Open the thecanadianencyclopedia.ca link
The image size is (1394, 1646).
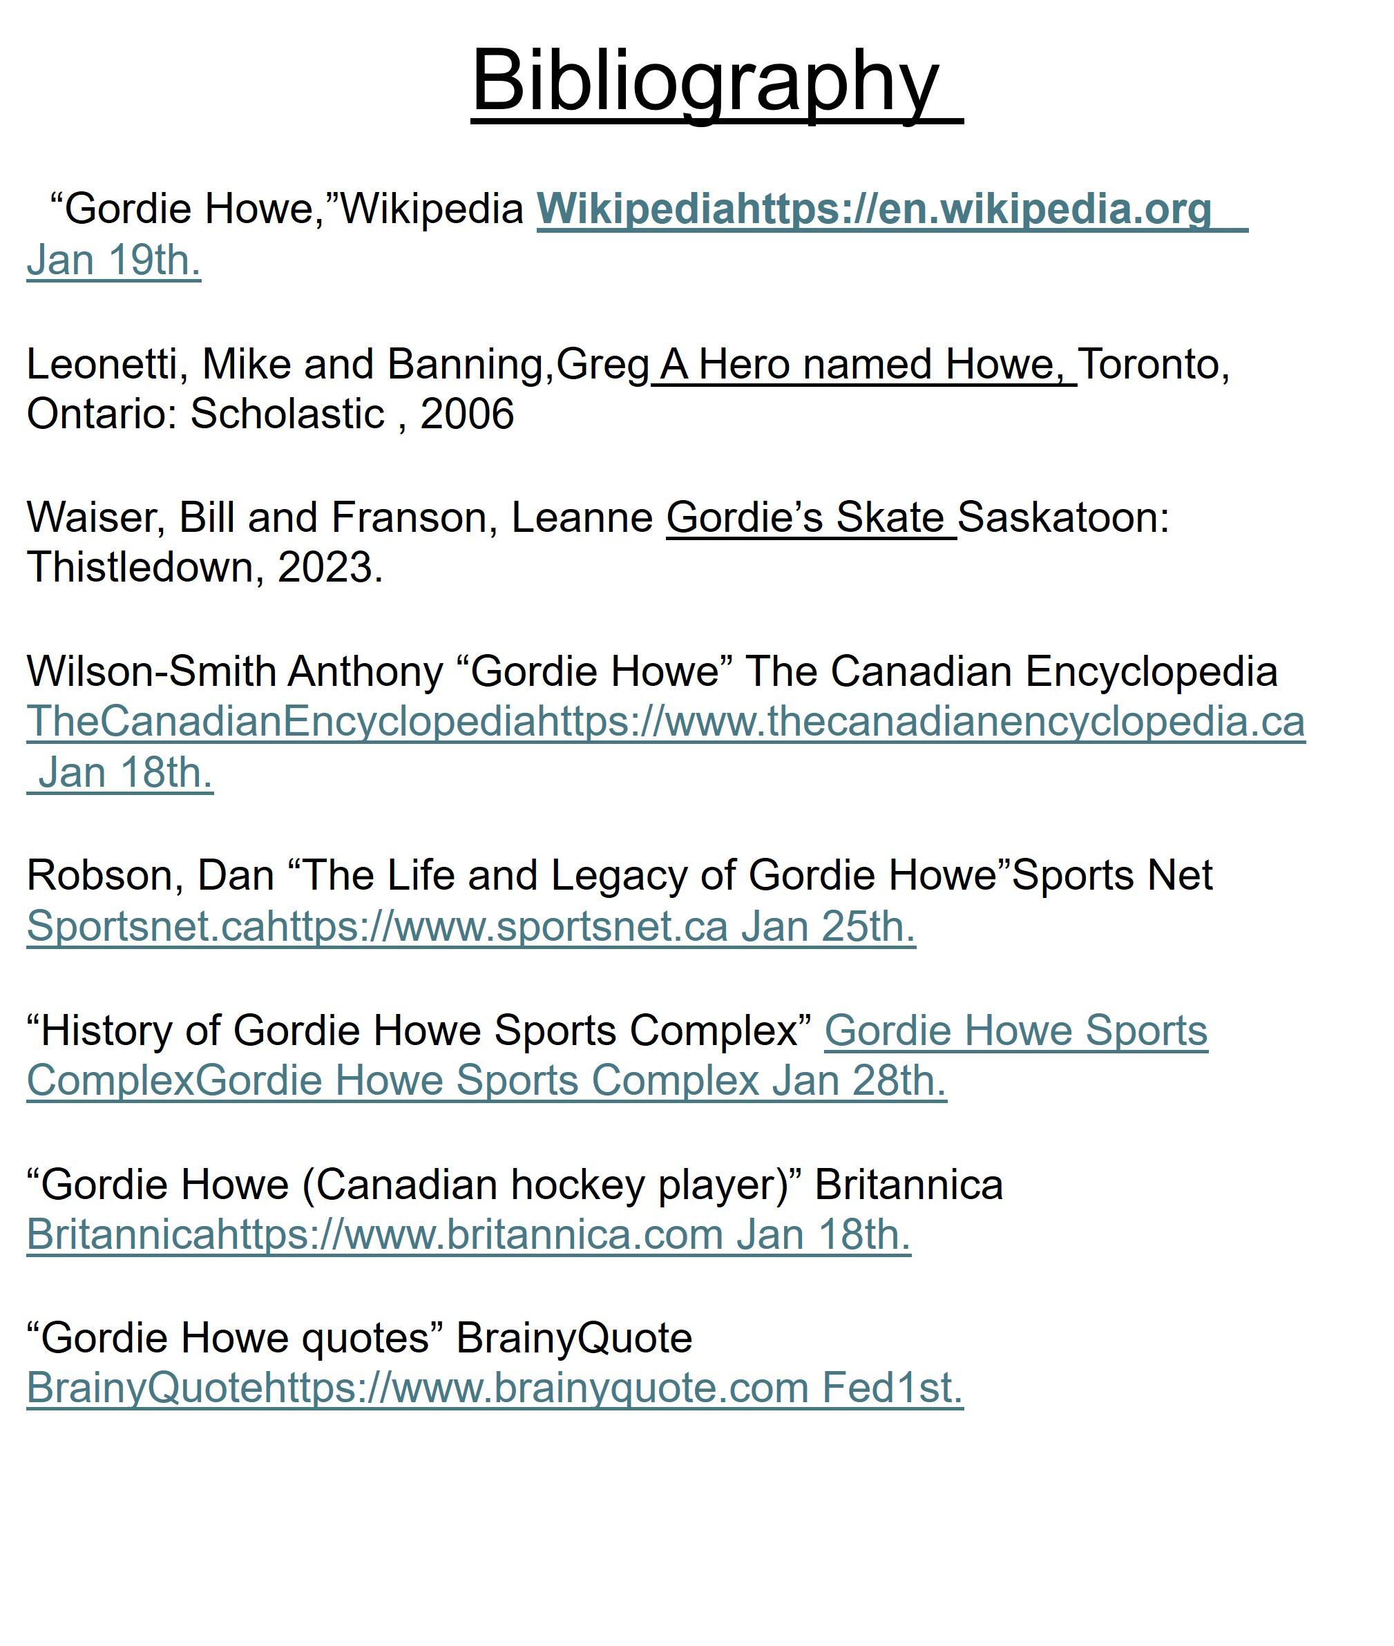click(665, 721)
